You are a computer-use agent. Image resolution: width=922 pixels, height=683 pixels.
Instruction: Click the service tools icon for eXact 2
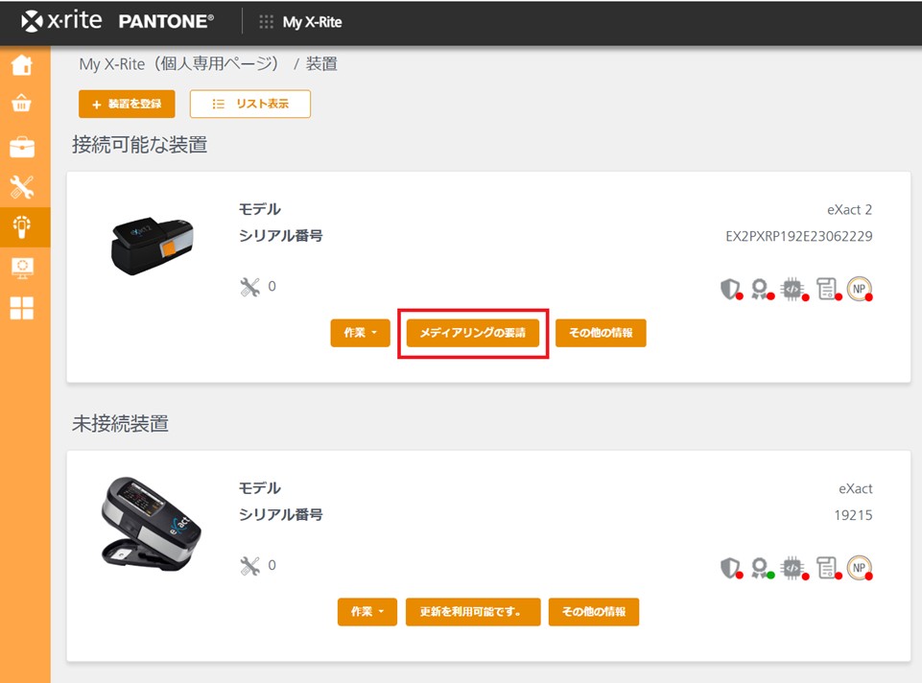pyautogui.click(x=249, y=287)
